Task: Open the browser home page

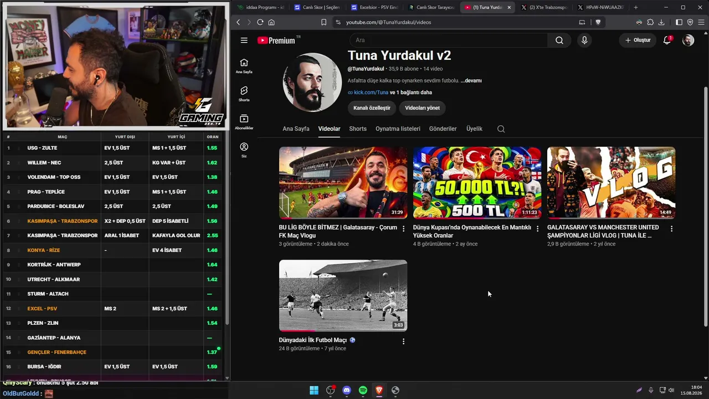Action: pyautogui.click(x=271, y=22)
